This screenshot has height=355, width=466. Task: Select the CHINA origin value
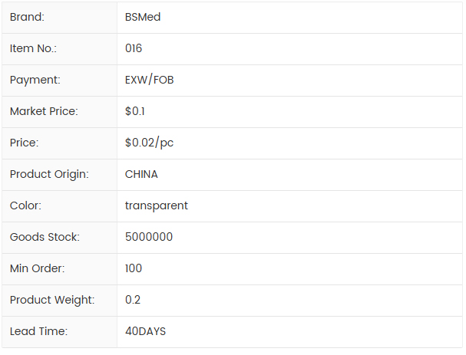(141, 174)
